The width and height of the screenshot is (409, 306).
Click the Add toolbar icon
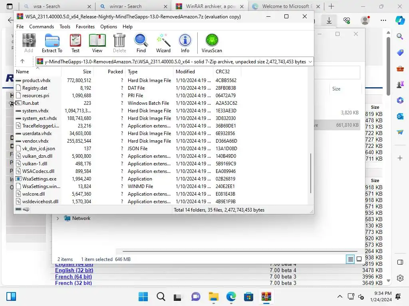pyautogui.click(x=29, y=43)
